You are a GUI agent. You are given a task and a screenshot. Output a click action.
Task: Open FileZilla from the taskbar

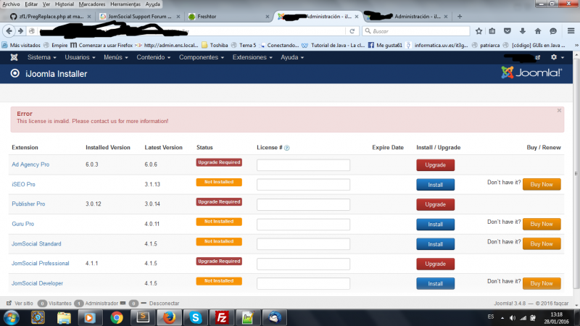[222, 317]
